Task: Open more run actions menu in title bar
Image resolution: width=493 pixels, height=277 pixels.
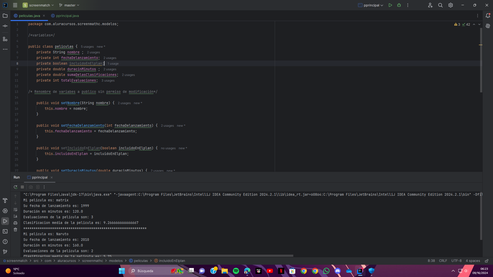Action: coord(408,5)
